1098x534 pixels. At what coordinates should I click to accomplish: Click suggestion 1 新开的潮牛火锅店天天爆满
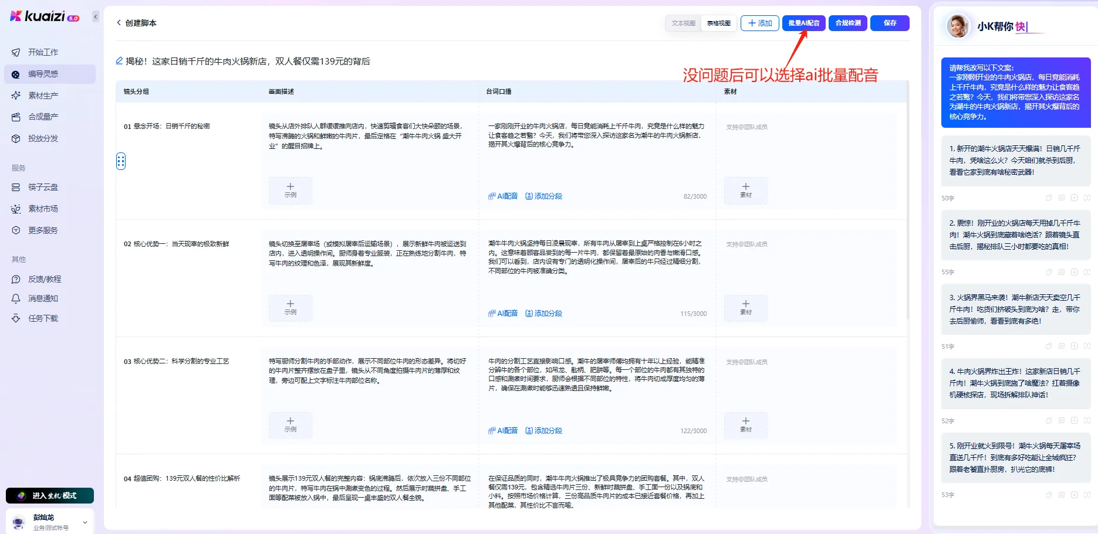(x=1016, y=160)
